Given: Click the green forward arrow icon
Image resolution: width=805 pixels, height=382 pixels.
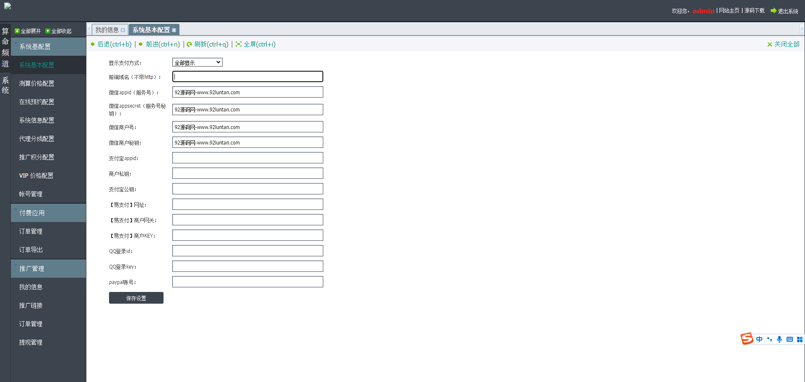Looking at the screenshot, I should pos(141,44).
